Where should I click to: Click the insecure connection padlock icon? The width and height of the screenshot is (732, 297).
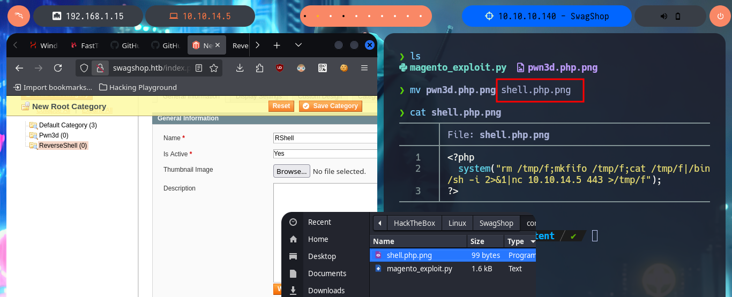(100, 68)
